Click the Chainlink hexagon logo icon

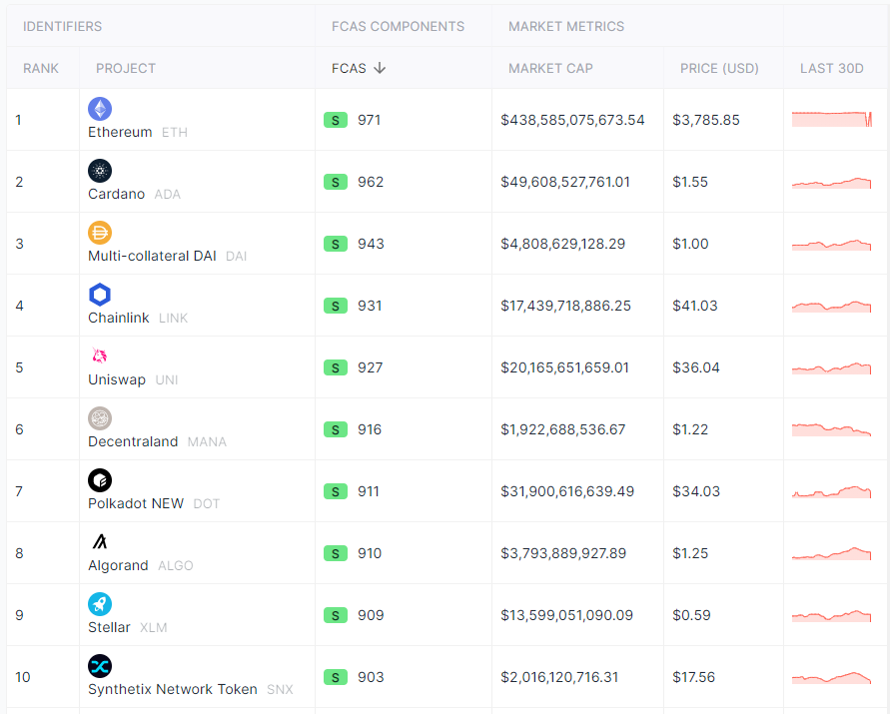point(100,295)
